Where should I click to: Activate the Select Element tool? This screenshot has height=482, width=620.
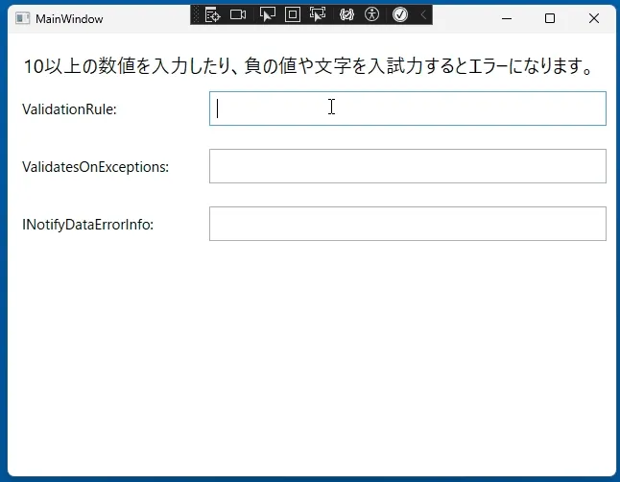[x=268, y=15]
